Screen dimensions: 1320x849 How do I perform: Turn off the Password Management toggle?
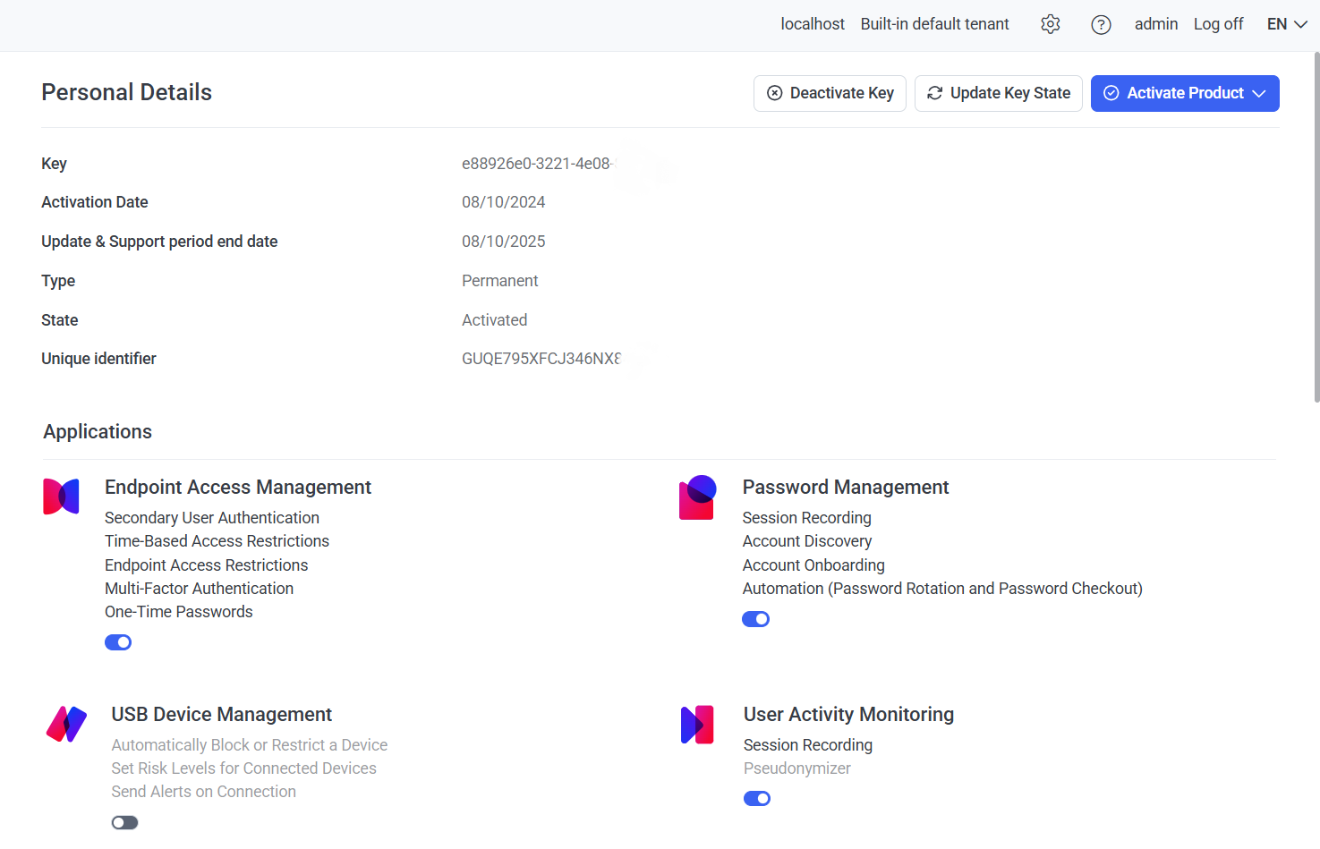[x=755, y=619]
